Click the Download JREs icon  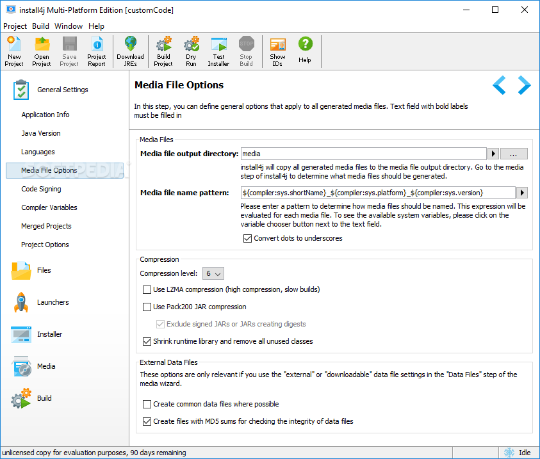[x=131, y=51]
